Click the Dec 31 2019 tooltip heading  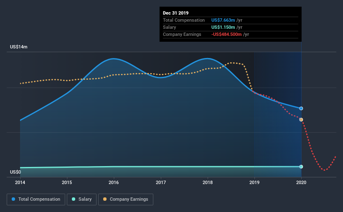(x=175, y=13)
